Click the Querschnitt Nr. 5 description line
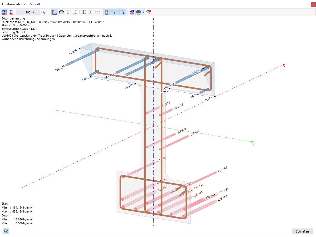Screen dimensions: 316x237 pyautogui.click(x=53, y=22)
